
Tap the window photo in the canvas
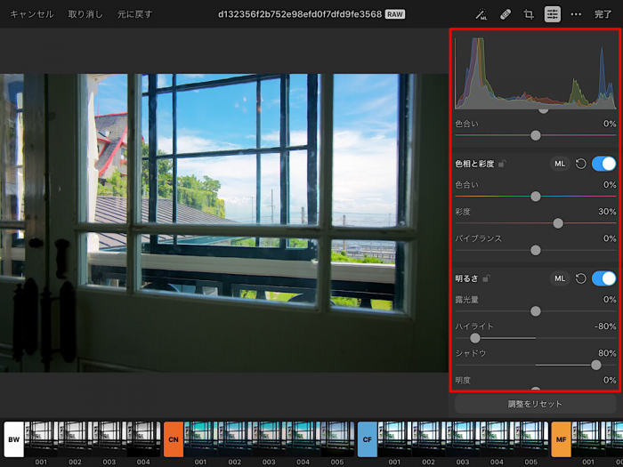pyautogui.click(x=224, y=222)
